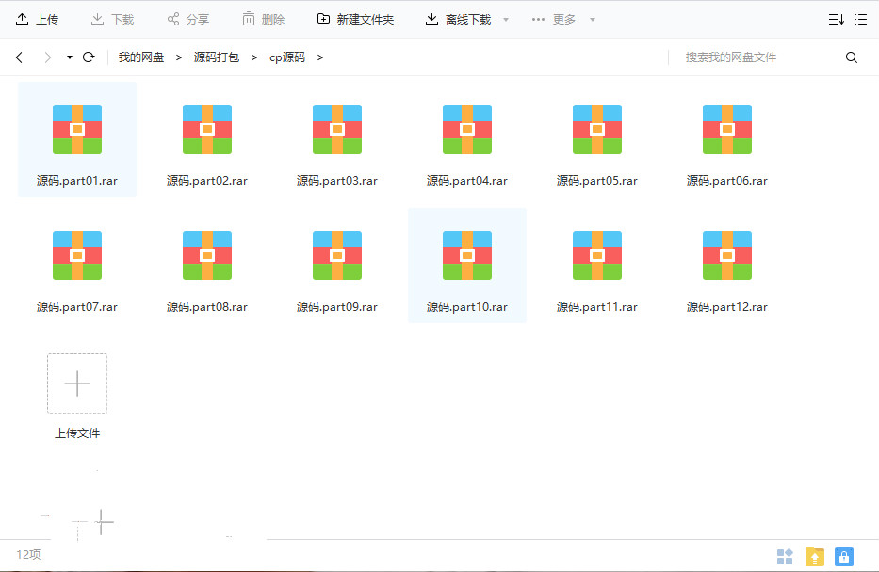Screen dimensions: 879x572
Task: Go forward with the right arrow
Action: coord(48,57)
